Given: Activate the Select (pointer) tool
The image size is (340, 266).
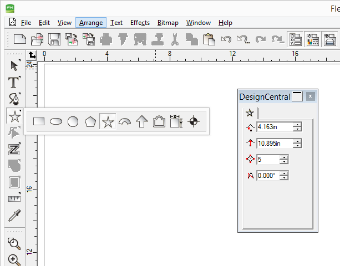Looking at the screenshot, I should [14, 65].
